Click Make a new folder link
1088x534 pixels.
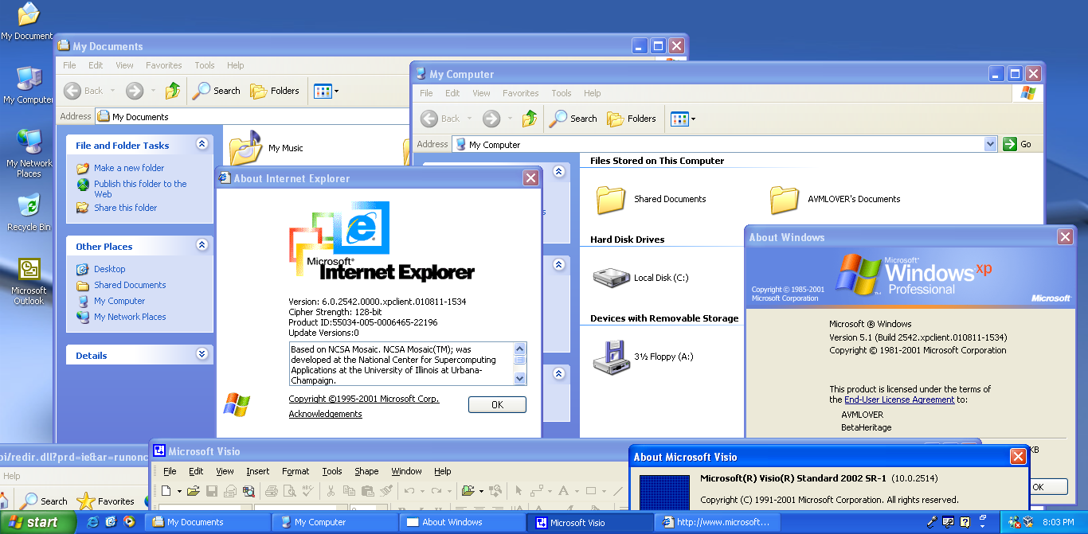click(x=129, y=168)
